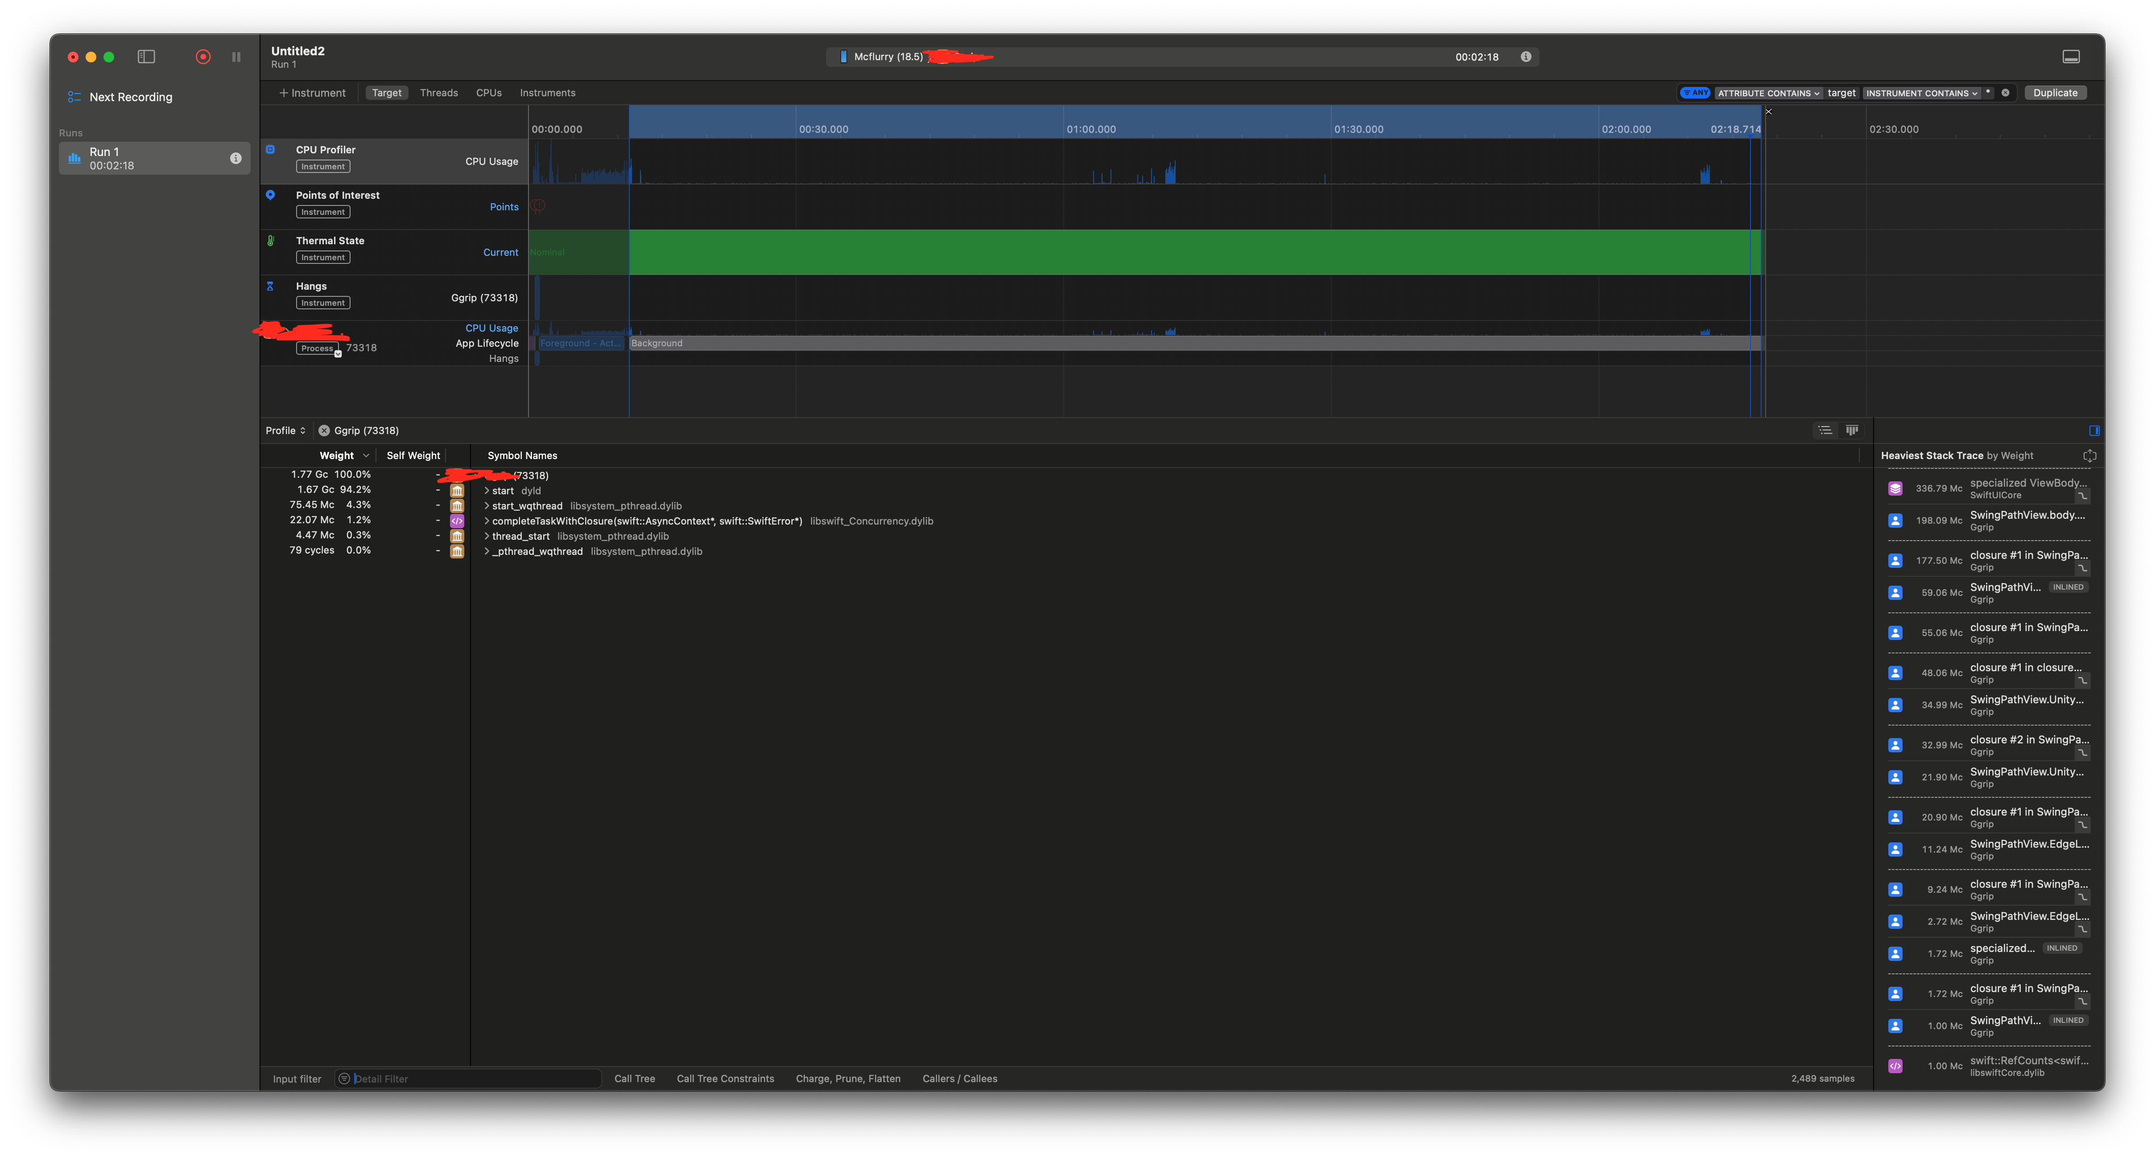
Task: Toggle the left sidebar icon
Action: 146,57
